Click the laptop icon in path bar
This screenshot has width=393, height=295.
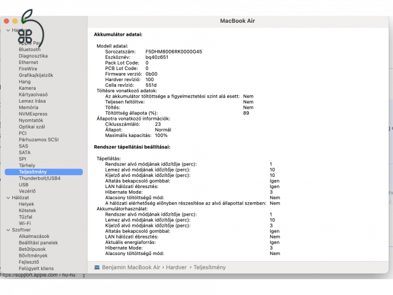[x=97, y=267]
